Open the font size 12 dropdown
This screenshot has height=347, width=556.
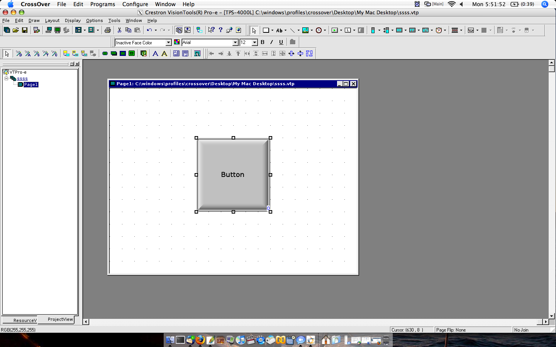tap(255, 42)
